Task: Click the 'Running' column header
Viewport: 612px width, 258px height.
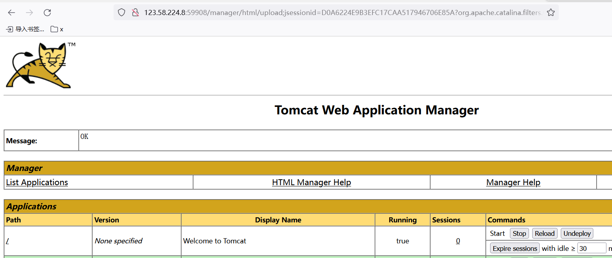Action: pyautogui.click(x=403, y=220)
